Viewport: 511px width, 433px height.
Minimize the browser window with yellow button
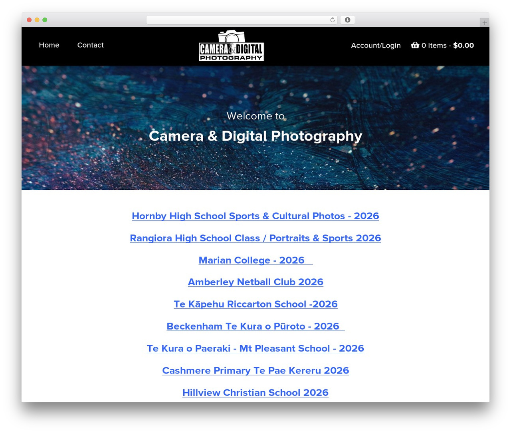tap(37, 20)
